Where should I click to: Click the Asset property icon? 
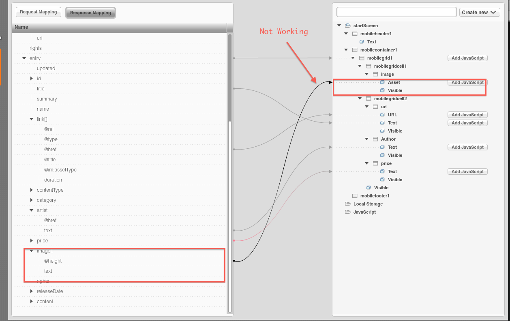click(382, 82)
